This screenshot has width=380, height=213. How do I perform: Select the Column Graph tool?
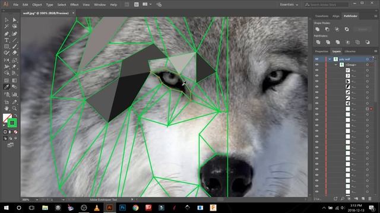click(14, 95)
